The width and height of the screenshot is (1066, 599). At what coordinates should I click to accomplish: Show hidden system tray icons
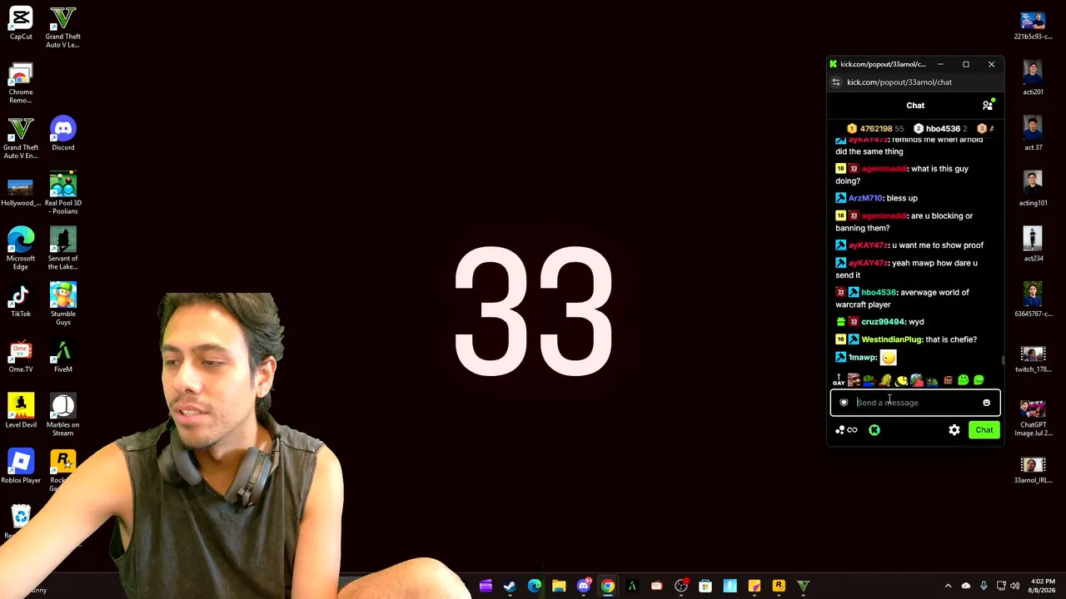tap(948, 587)
